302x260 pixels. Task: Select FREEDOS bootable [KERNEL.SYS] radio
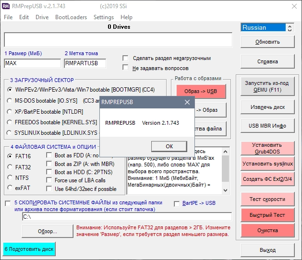pyautogui.click(x=9, y=122)
